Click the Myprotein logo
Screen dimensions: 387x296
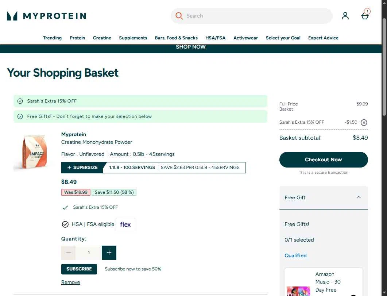pyautogui.click(x=46, y=16)
